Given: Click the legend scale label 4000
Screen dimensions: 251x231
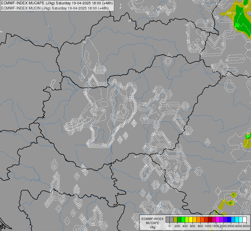Looking at the screenshot, I should coord(239,226).
